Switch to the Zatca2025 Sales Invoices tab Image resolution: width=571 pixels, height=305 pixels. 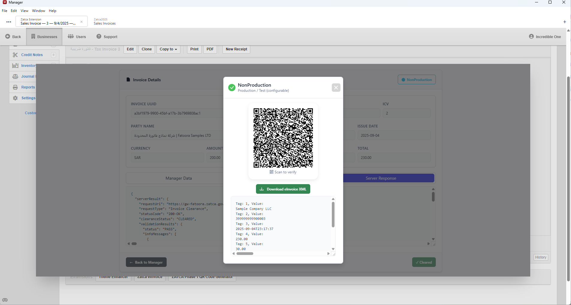[105, 22]
